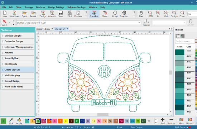Select thread color code 4644
Image resolution: width=197 pixels, height=129 pixels.
[x=185, y=74]
